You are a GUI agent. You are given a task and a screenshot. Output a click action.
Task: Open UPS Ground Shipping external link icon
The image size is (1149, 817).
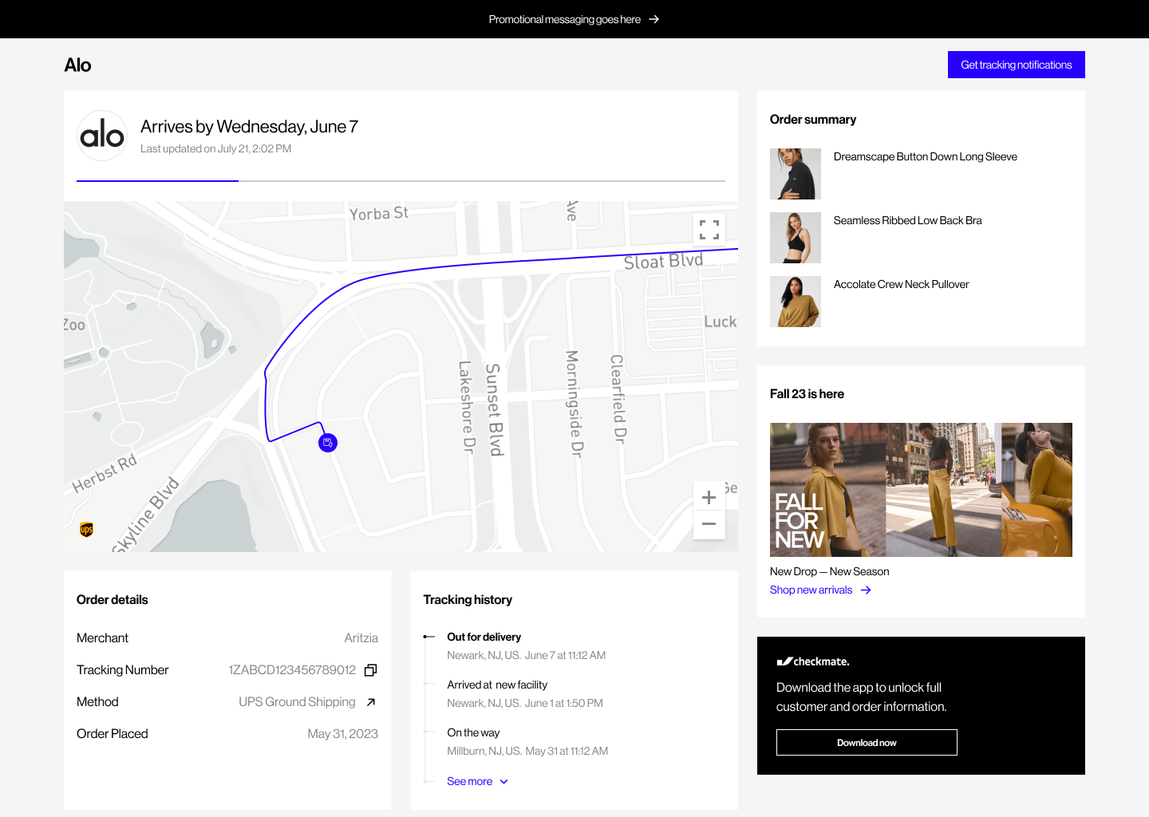click(x=370, y=702)
